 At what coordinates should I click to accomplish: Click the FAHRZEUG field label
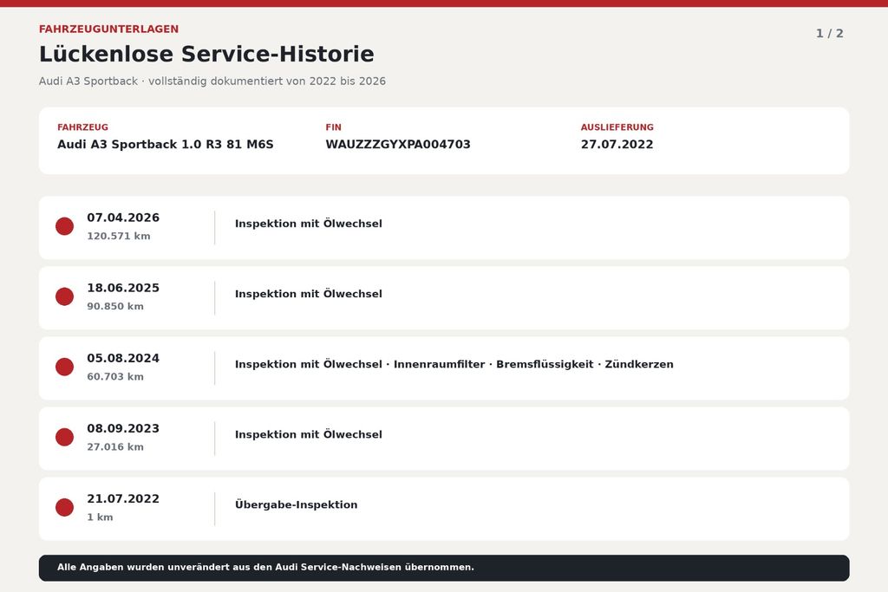click(82, 127)
